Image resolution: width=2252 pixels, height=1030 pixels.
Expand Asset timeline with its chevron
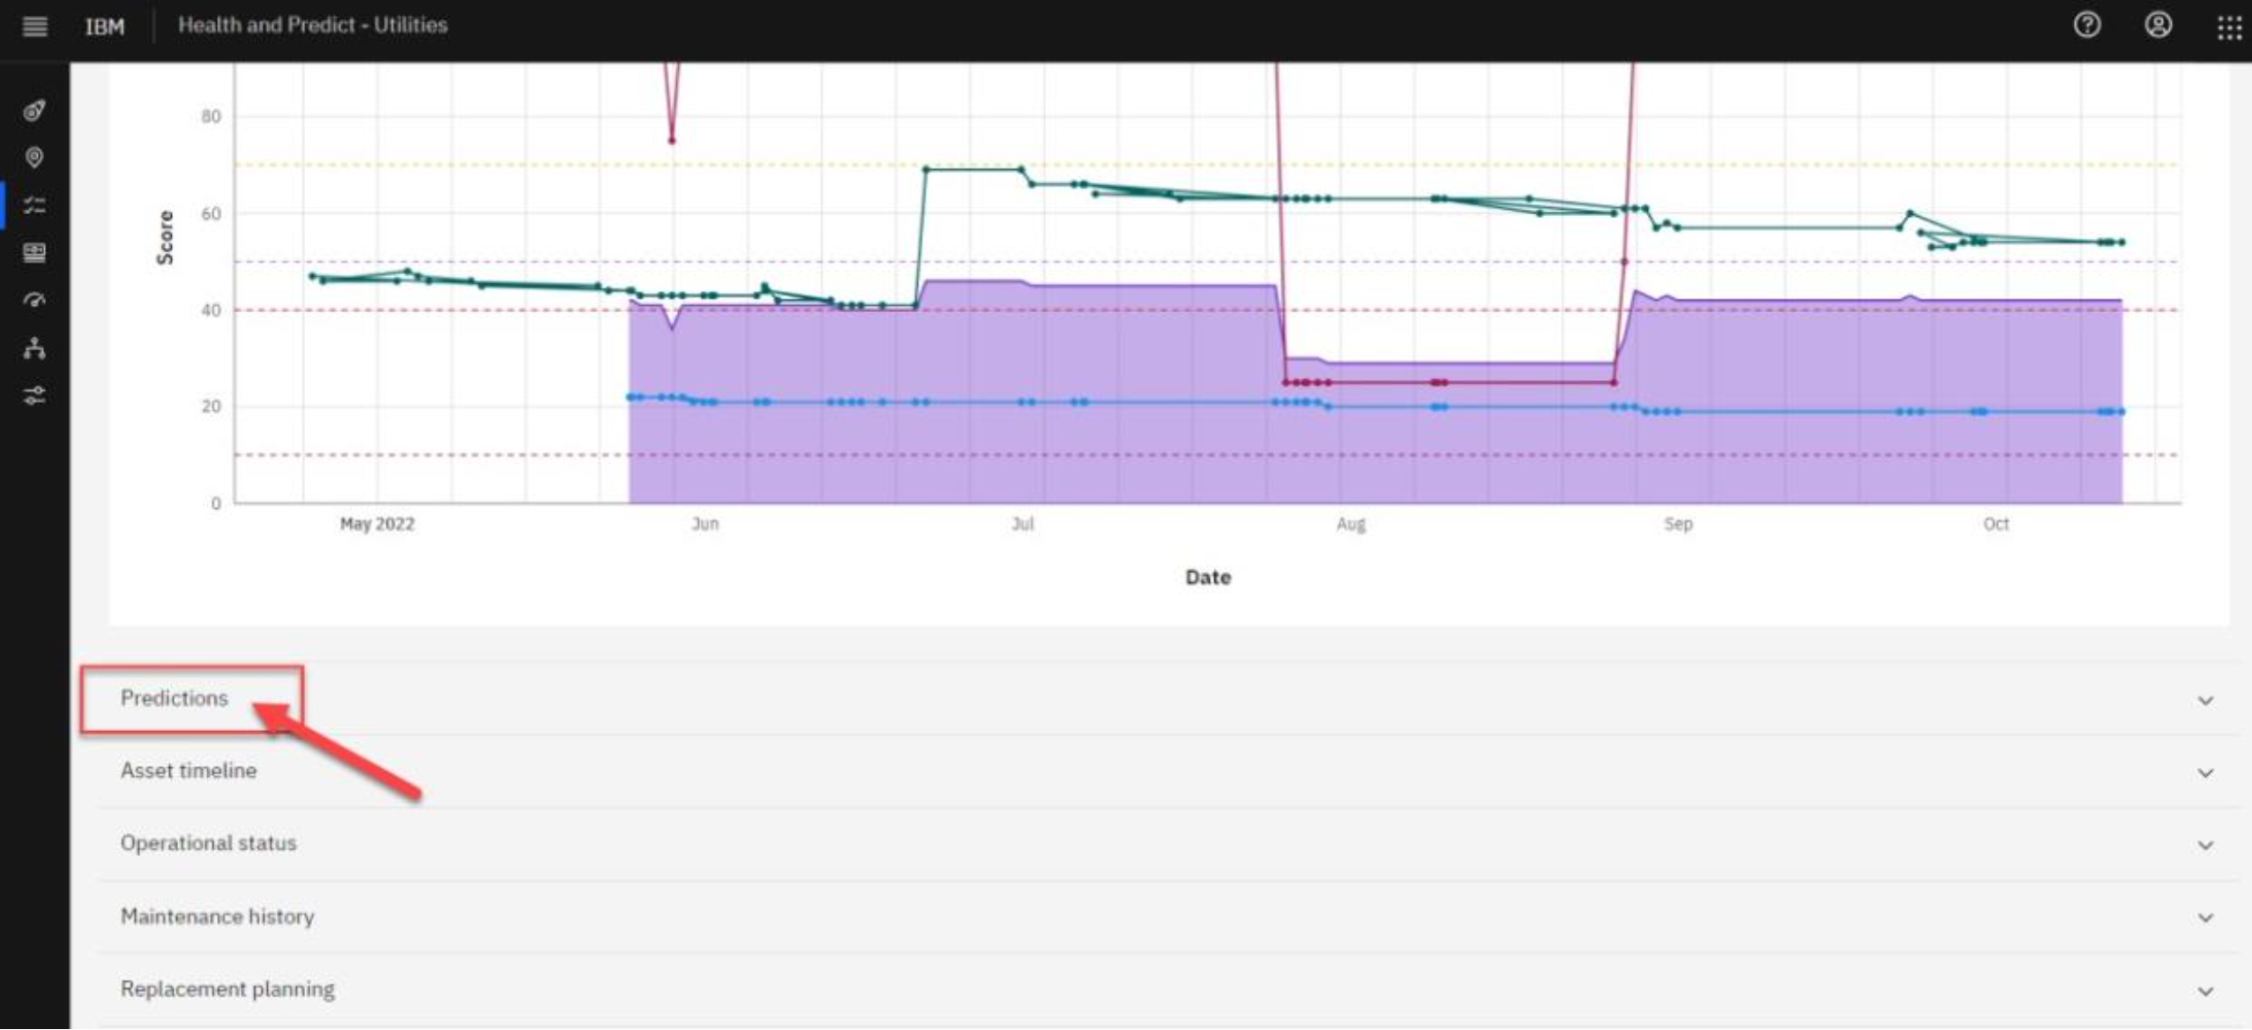click(2205, 773)
